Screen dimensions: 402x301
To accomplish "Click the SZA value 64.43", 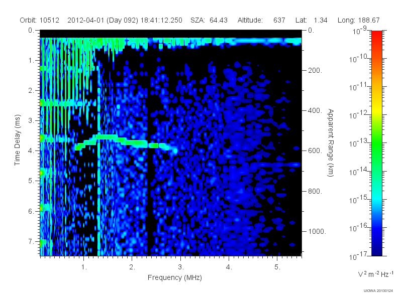I will 219,20.
